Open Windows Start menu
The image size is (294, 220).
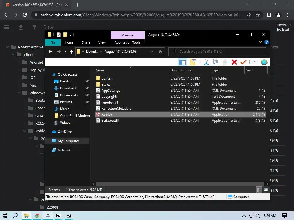coord(5,216)
